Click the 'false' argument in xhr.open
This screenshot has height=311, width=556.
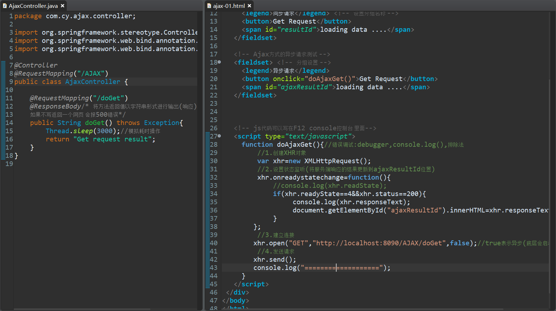click(x=460, y=243)
